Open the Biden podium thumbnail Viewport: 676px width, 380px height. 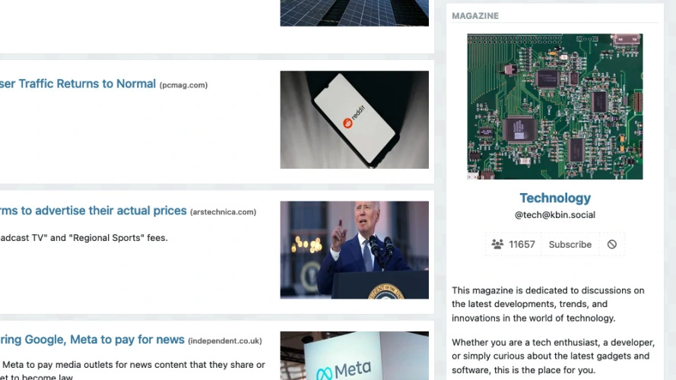click(354, 250)
